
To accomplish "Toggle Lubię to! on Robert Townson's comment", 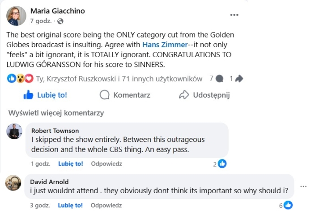I will tap(70, 164).
